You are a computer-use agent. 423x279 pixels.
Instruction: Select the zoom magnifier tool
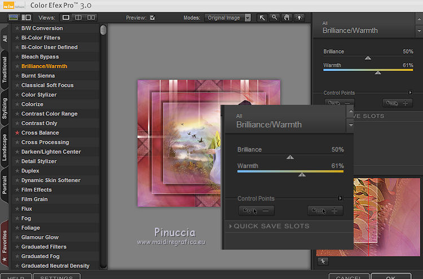click(x=274, y=18)
